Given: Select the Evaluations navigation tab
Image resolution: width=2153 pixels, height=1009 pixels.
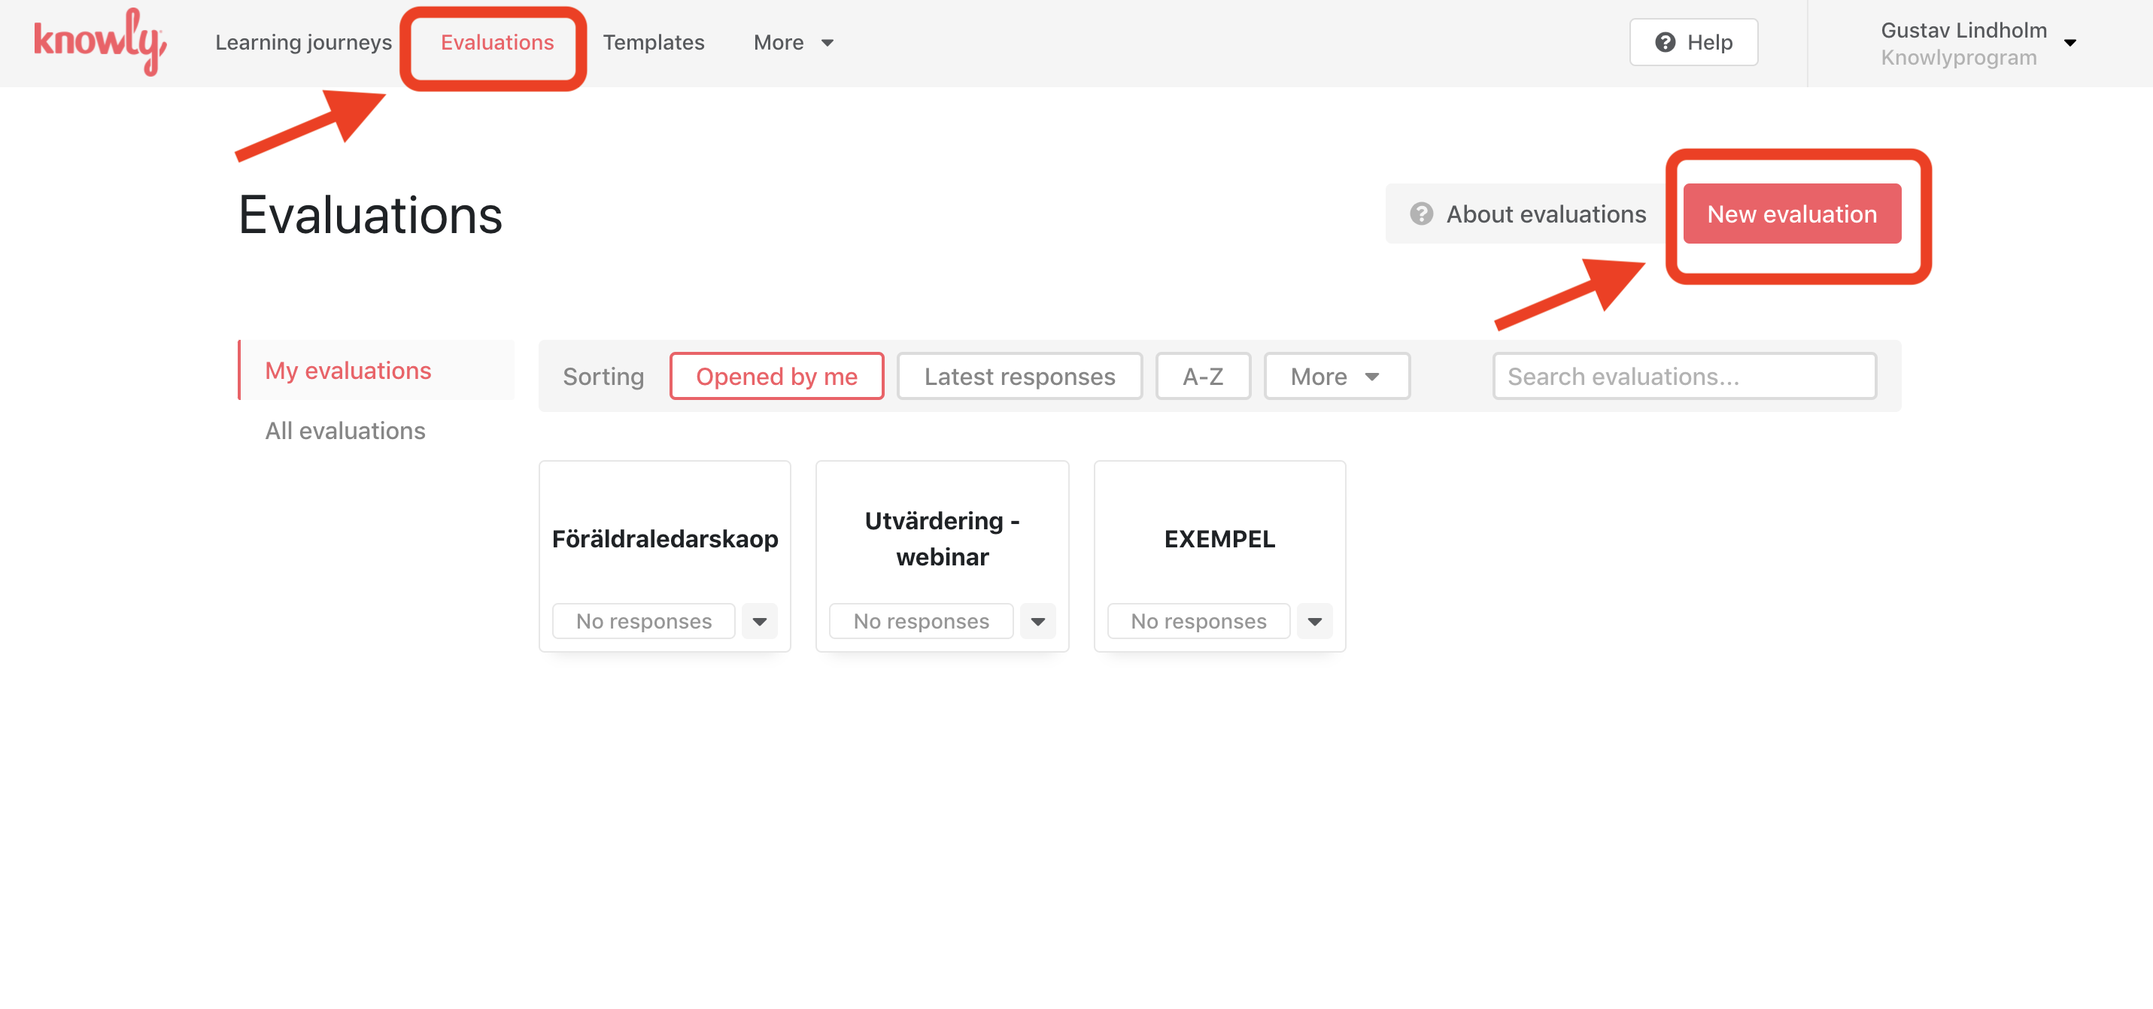Looking at the screenshot, I should point(496,42).
